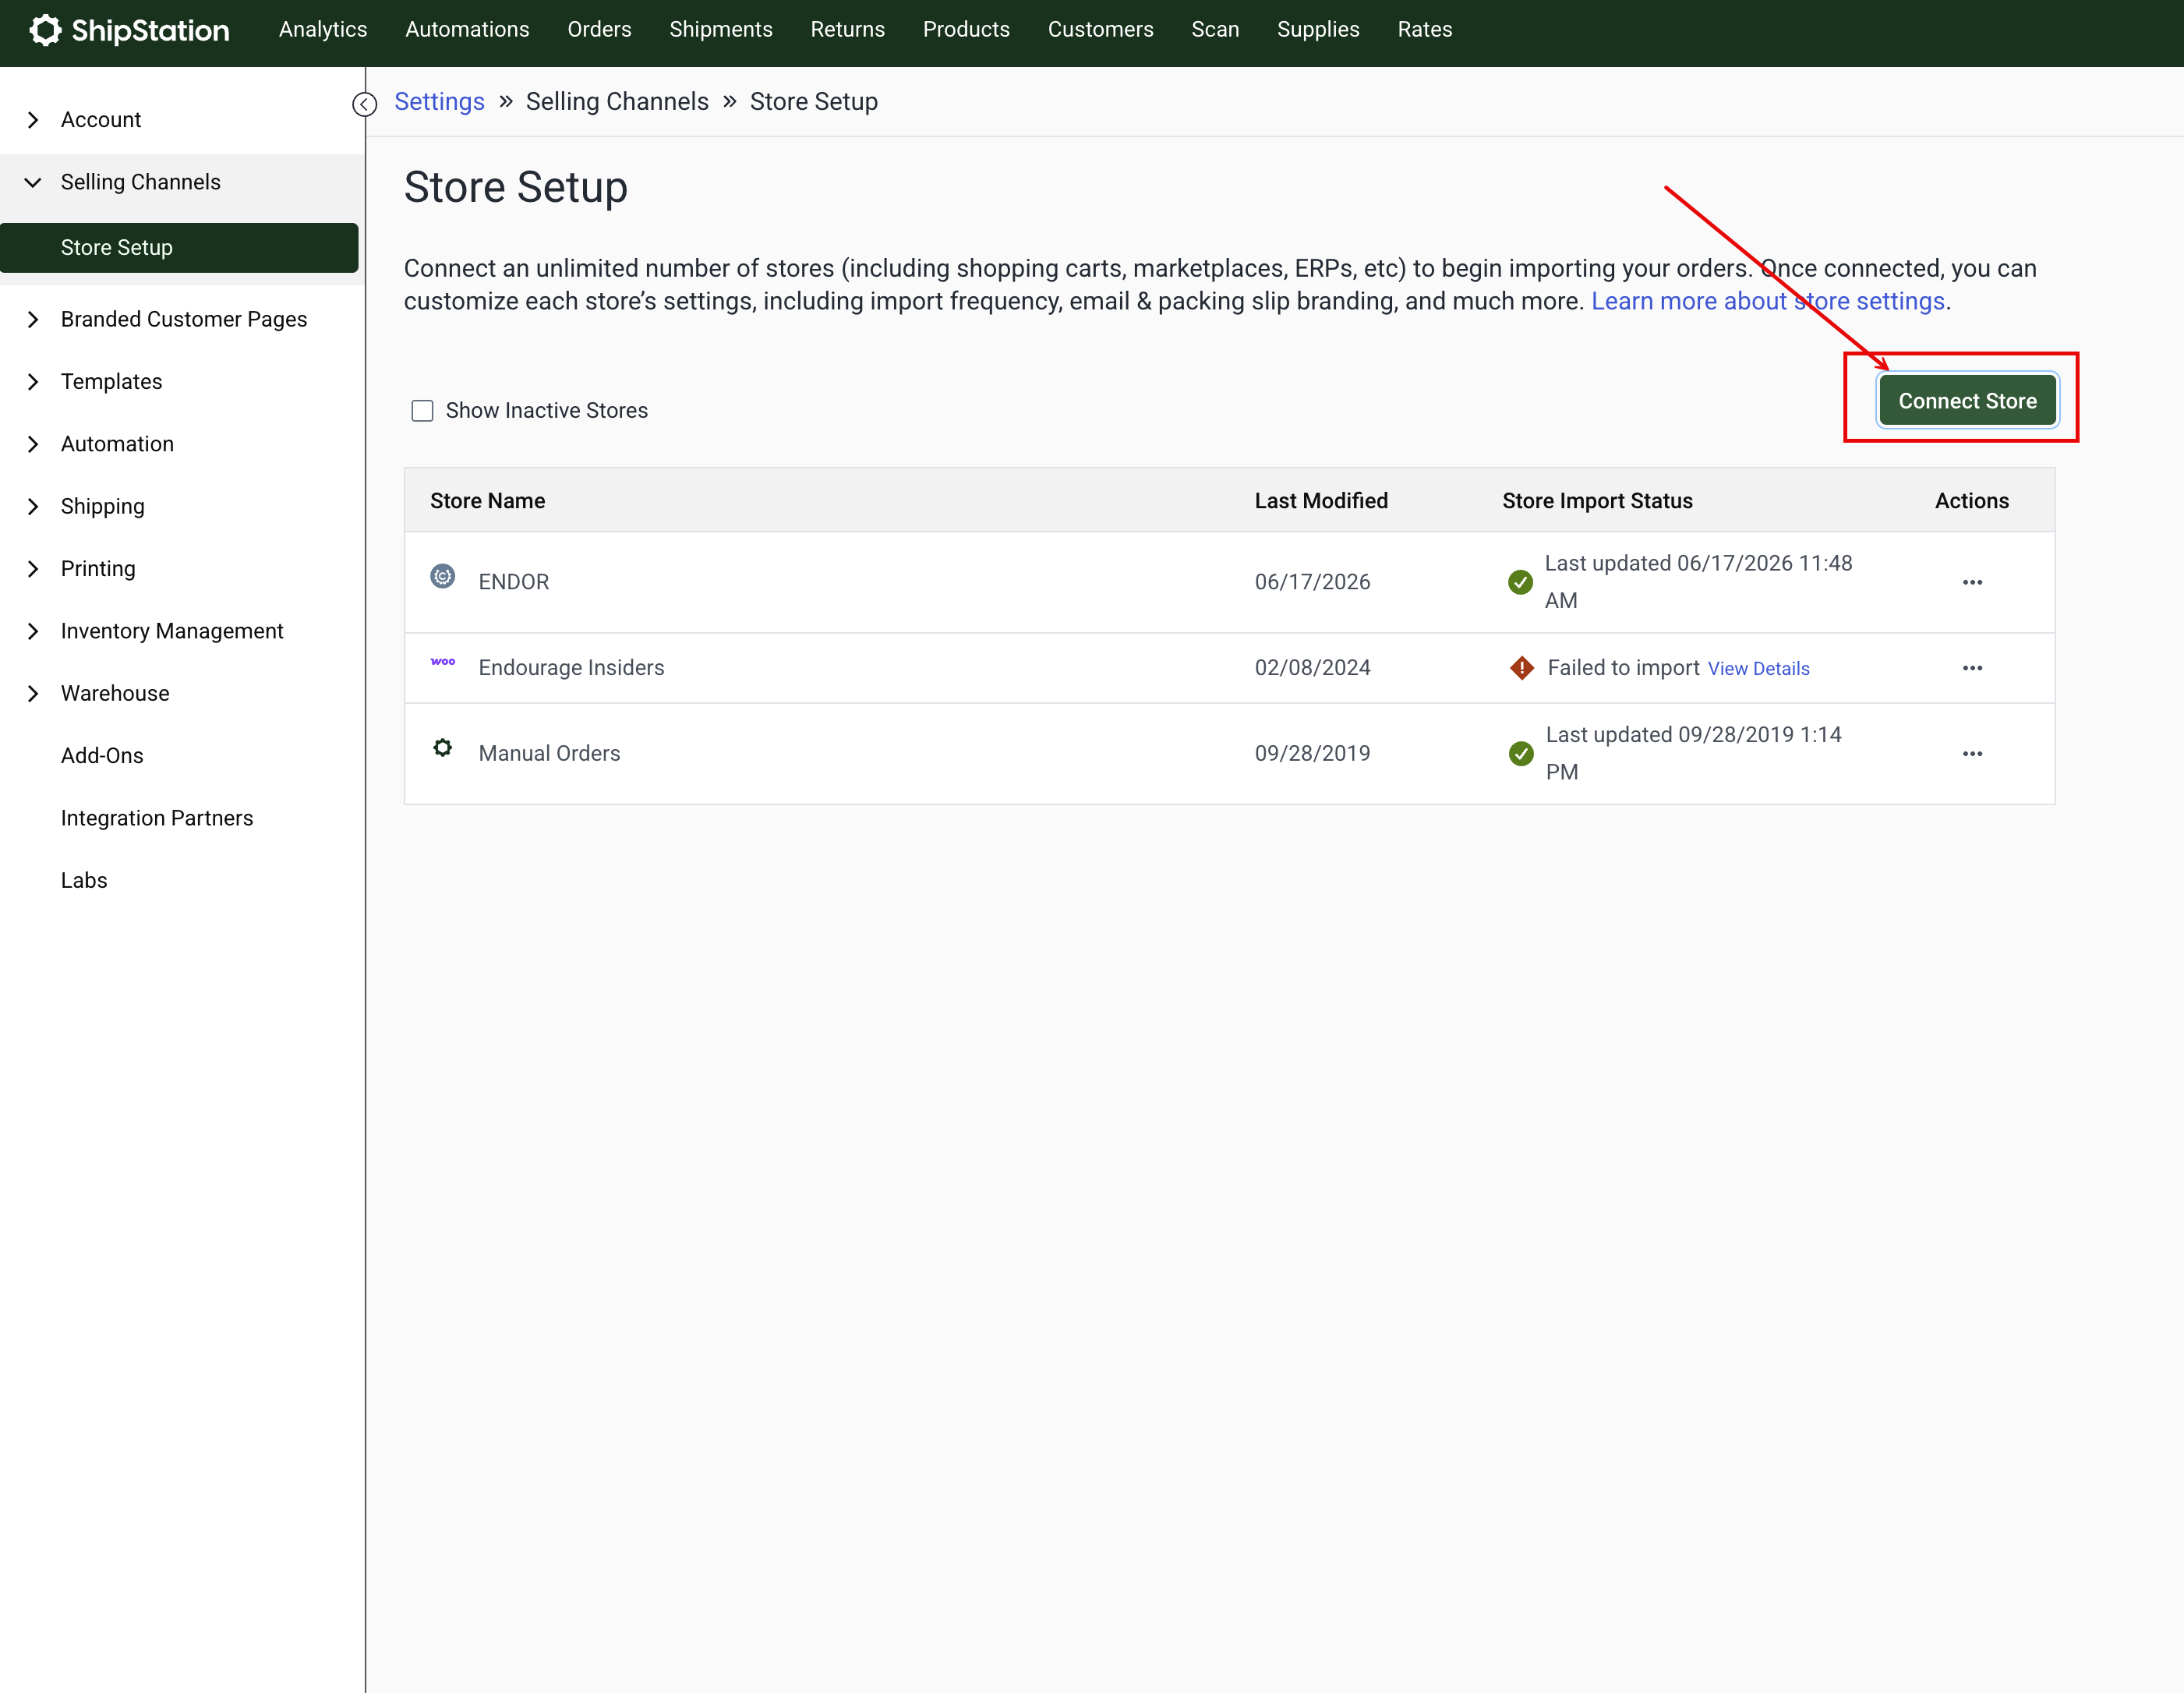Screen dimensions: 2184x1693
Task: Expand the Printing section
Action: coord(33,569)
